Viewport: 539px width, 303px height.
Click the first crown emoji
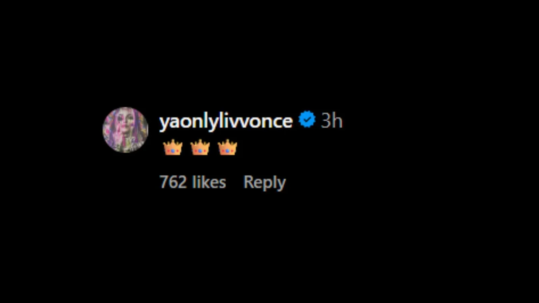coord(173,147)
